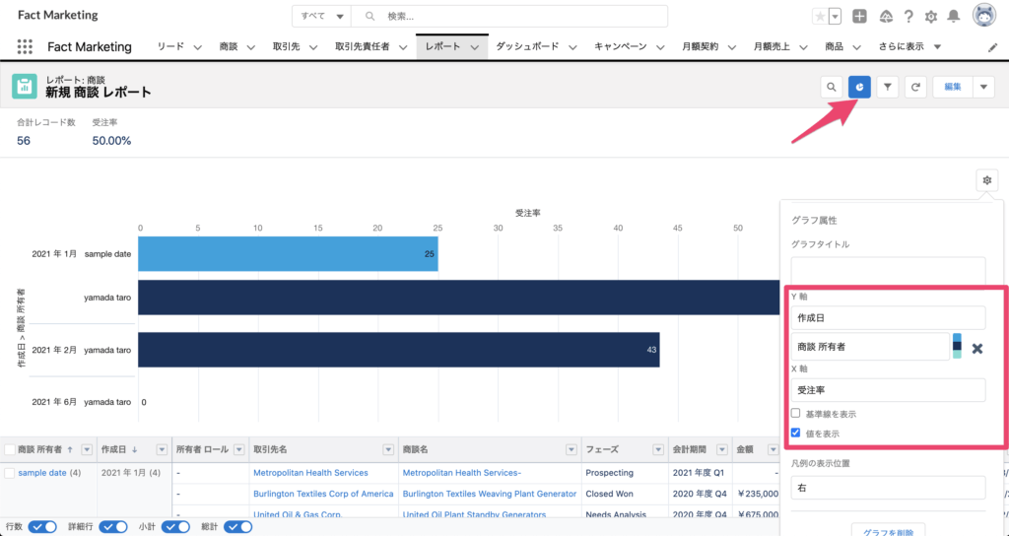Click the refresh report icon
This screenshot has width=1009, height=536.
tap(915, 88)
